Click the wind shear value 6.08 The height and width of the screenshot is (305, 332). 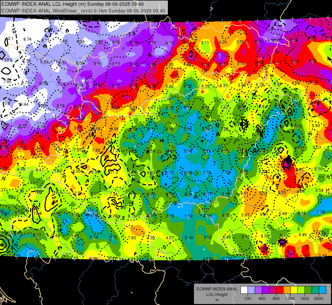tap(188, 173)
